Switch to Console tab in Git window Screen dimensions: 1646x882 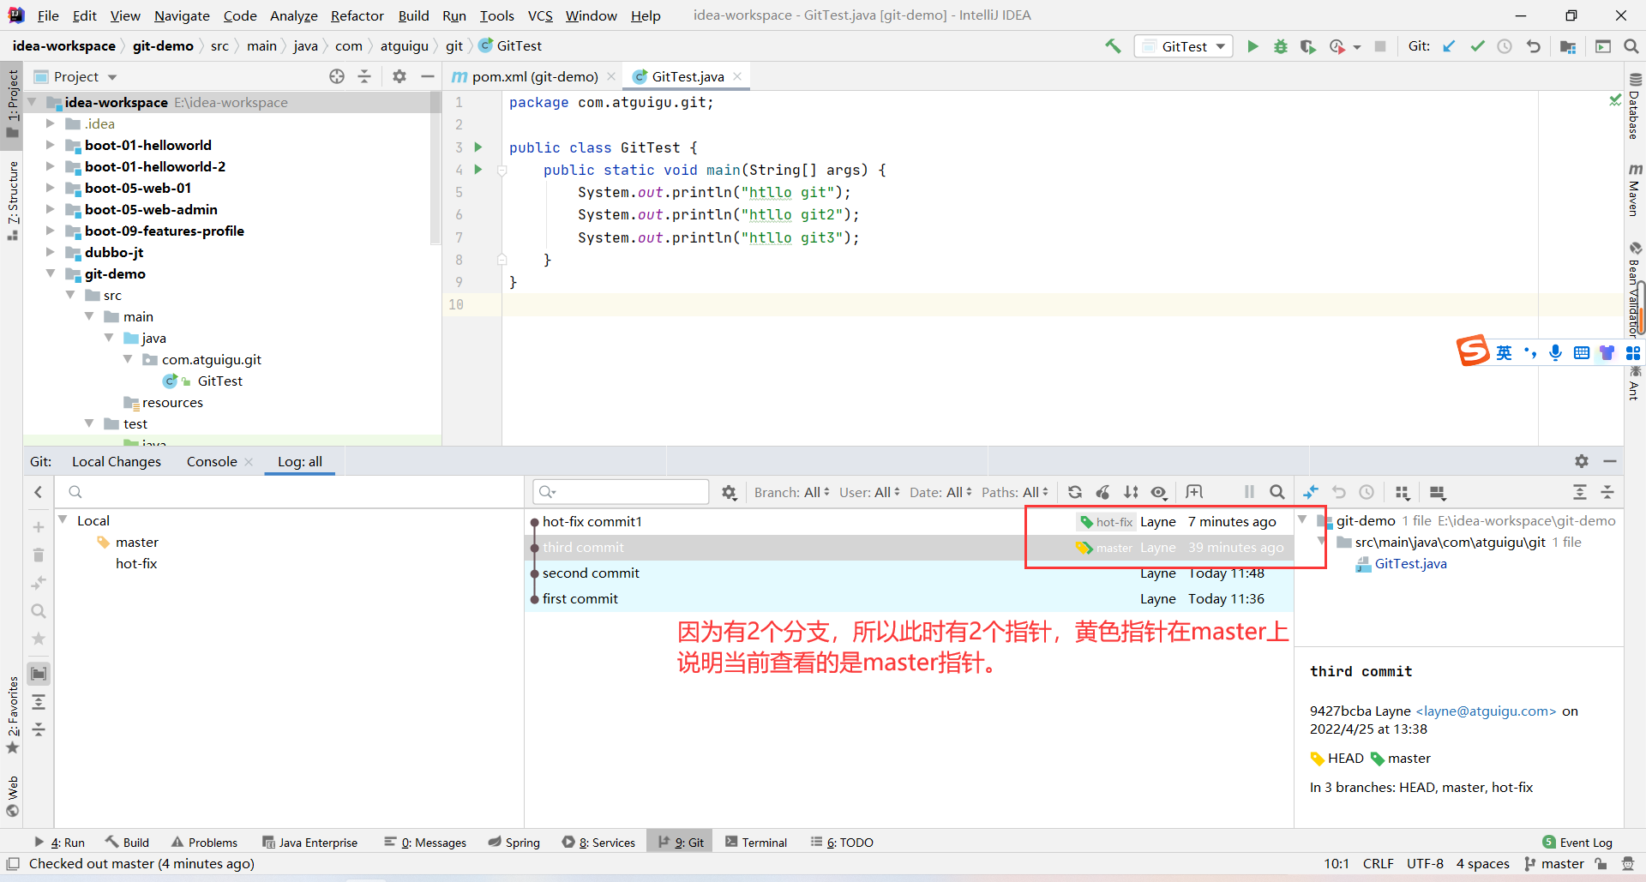[212, 461]
